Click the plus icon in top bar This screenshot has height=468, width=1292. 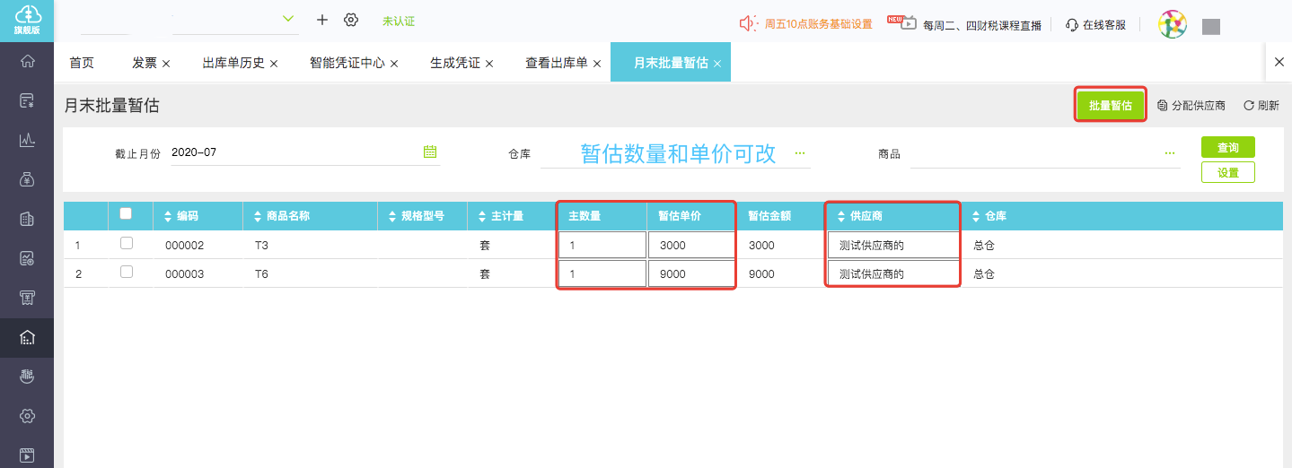(322, 20)
